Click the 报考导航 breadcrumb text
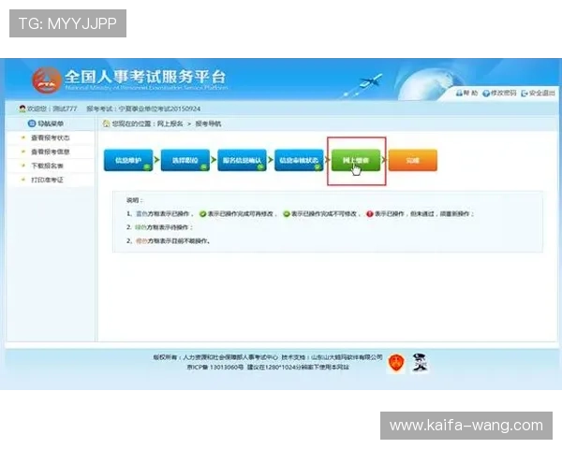This screenshot has height=449, width=562. pyautogui.click(x=208, y=123)
